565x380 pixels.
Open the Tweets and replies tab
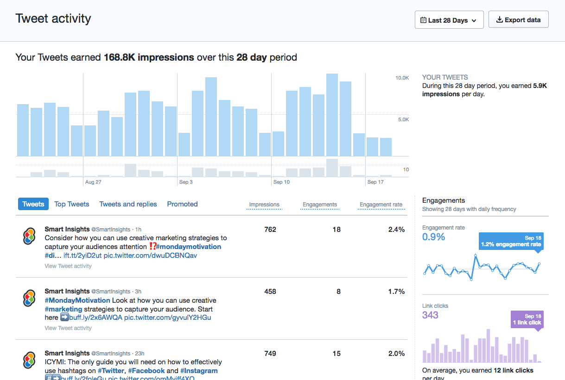point(128,204)
